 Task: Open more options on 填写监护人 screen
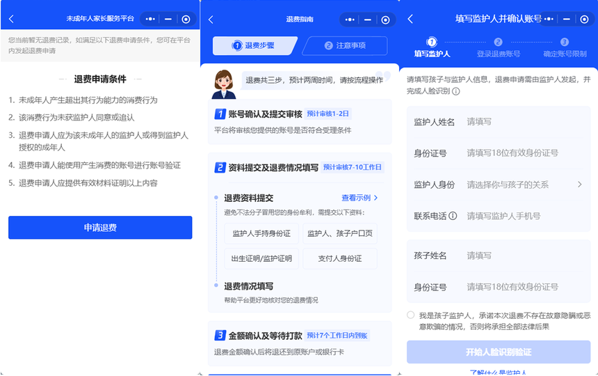tap(549, 19)
